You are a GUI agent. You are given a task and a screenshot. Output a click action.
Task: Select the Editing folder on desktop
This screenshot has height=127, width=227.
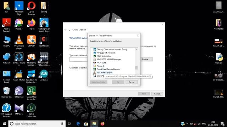coord(44,7)
